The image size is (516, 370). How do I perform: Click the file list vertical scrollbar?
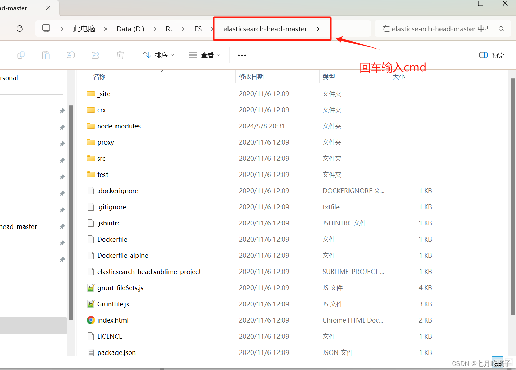point(513,196)
